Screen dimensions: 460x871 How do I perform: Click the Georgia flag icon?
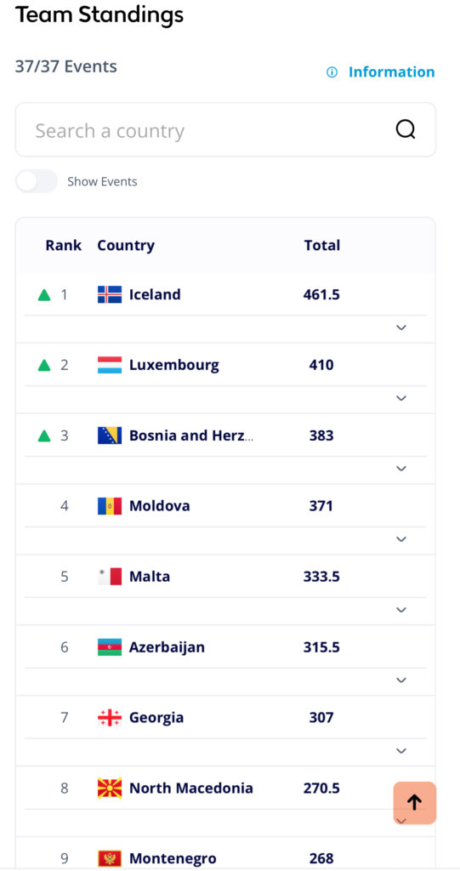click(x=110, y=718)
